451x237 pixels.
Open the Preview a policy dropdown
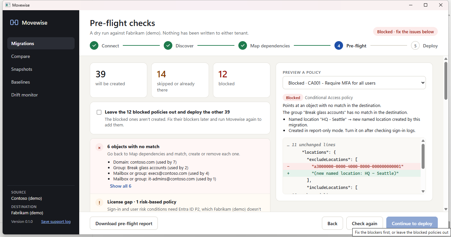[354, 83]
